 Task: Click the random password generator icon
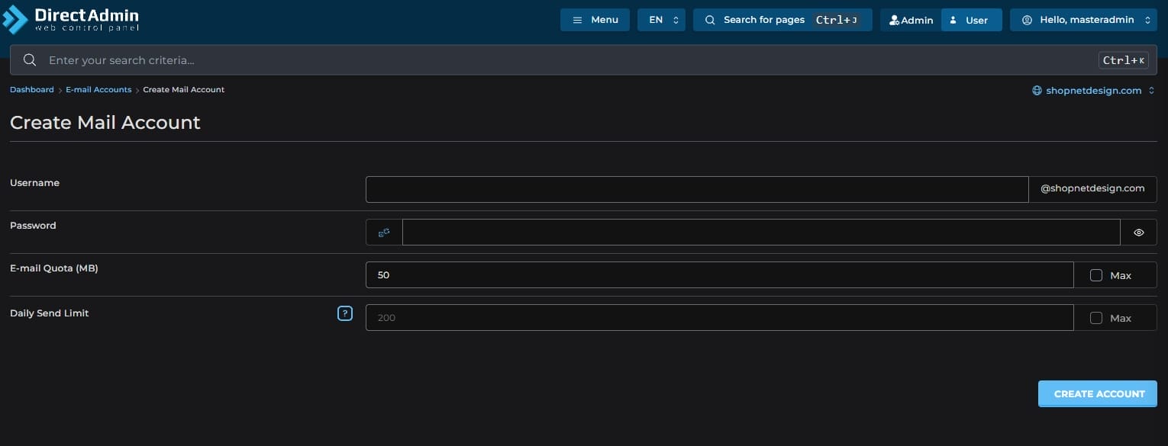coord(384,233)
